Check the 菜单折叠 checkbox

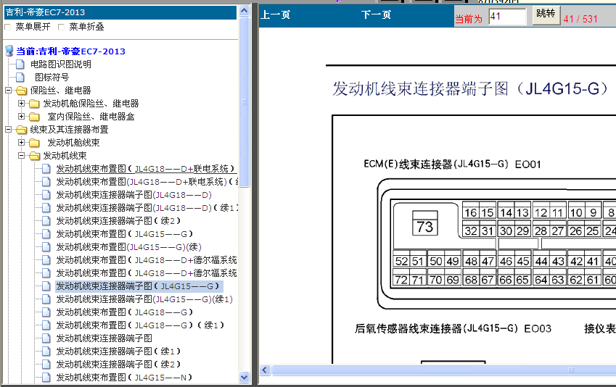[x=61, y=27]
